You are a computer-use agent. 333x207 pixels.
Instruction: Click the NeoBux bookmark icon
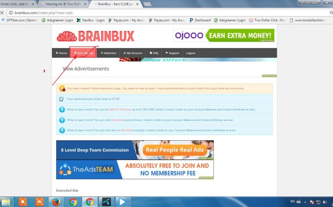(x=78, y=20)
